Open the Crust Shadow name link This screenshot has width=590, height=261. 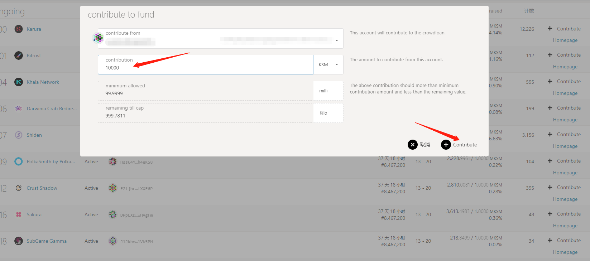(x=42, y=188)
